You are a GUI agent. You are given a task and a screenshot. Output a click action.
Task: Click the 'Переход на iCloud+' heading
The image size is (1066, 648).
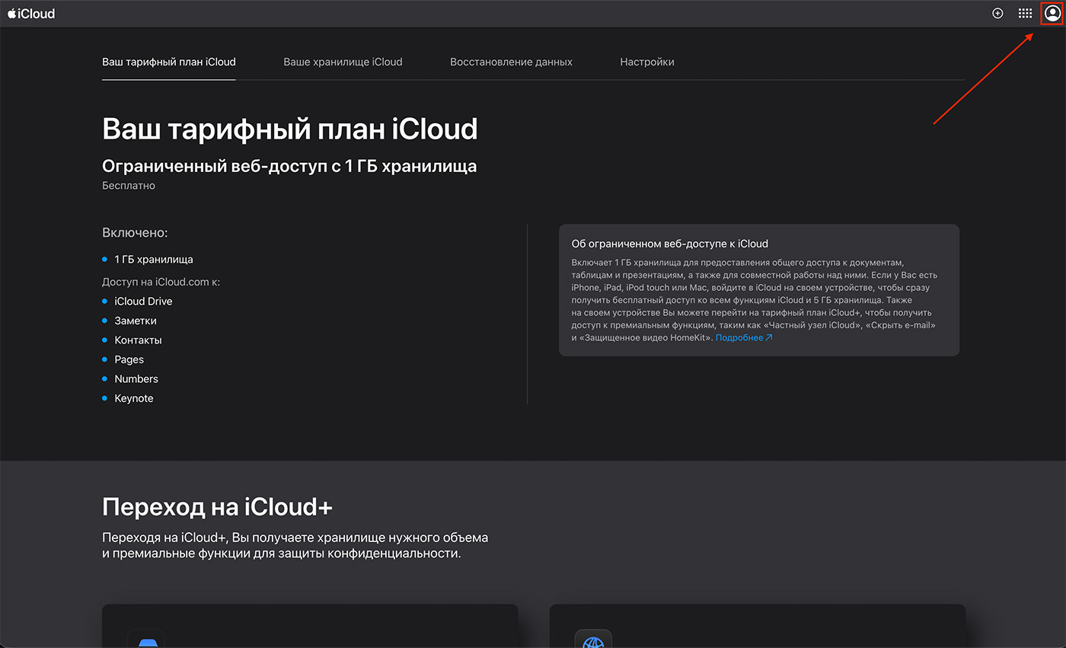(x=217, y=507)
